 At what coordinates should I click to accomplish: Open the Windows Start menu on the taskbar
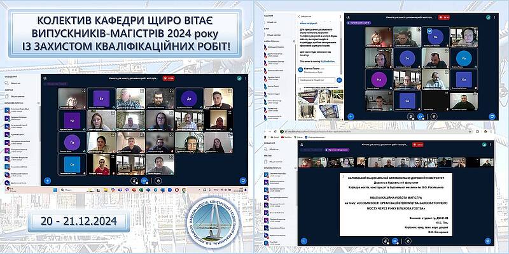coord(55,190)
